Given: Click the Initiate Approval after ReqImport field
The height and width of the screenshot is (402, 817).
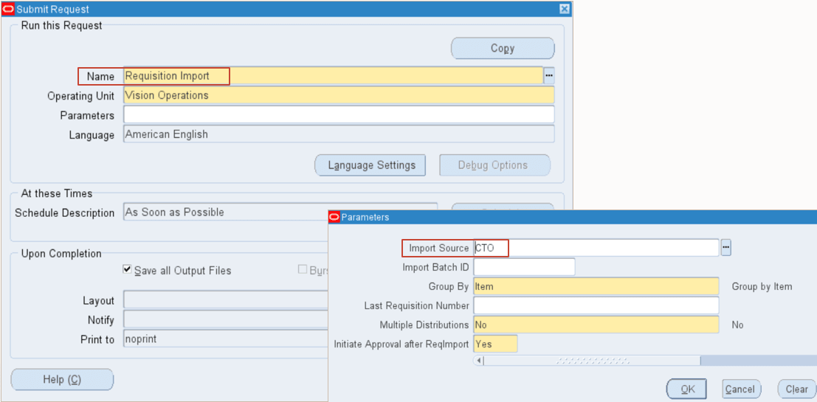Looking at the screenshot, I should (495, 344).
